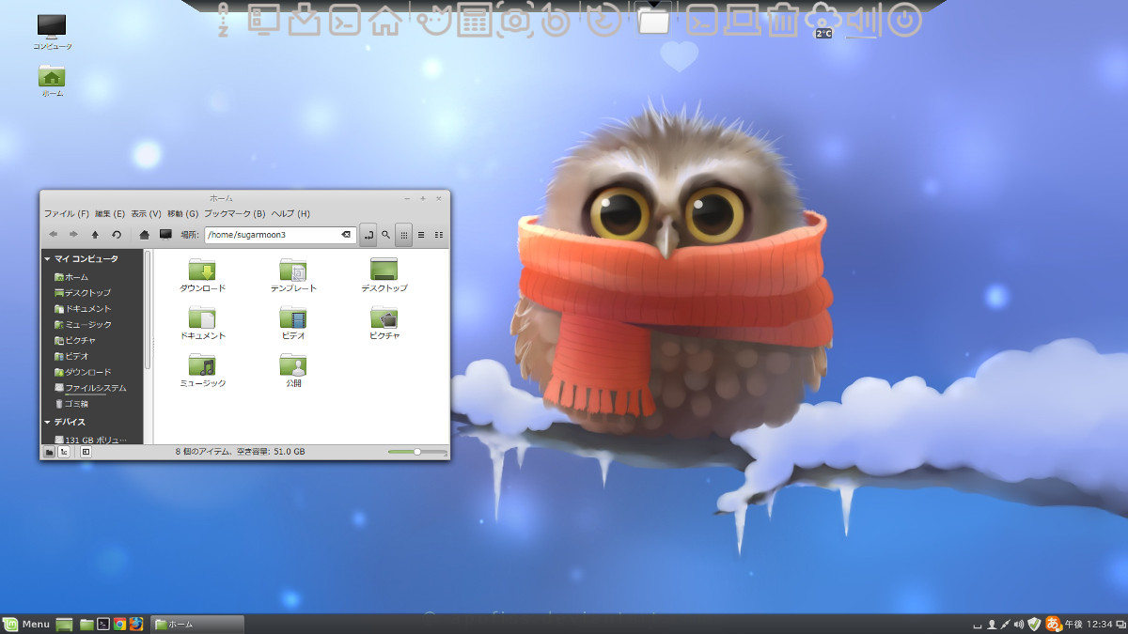Select the デスクトップ folder in file pane
This screenshot has width=1128, height=634.
pos(384,275)
